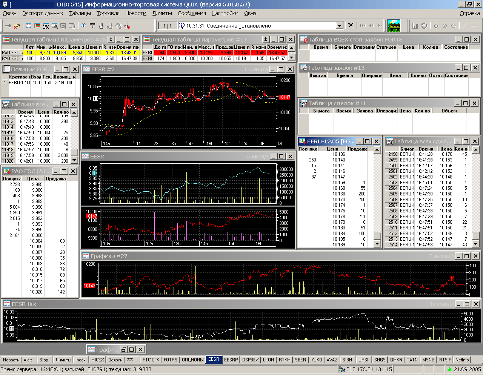Select the GMKN bottom tab
The image size is (483, 375).
tap(396, 360)
